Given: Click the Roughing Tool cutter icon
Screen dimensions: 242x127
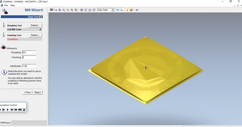Looking at the screenshot, I should click(x=4, y=25).
